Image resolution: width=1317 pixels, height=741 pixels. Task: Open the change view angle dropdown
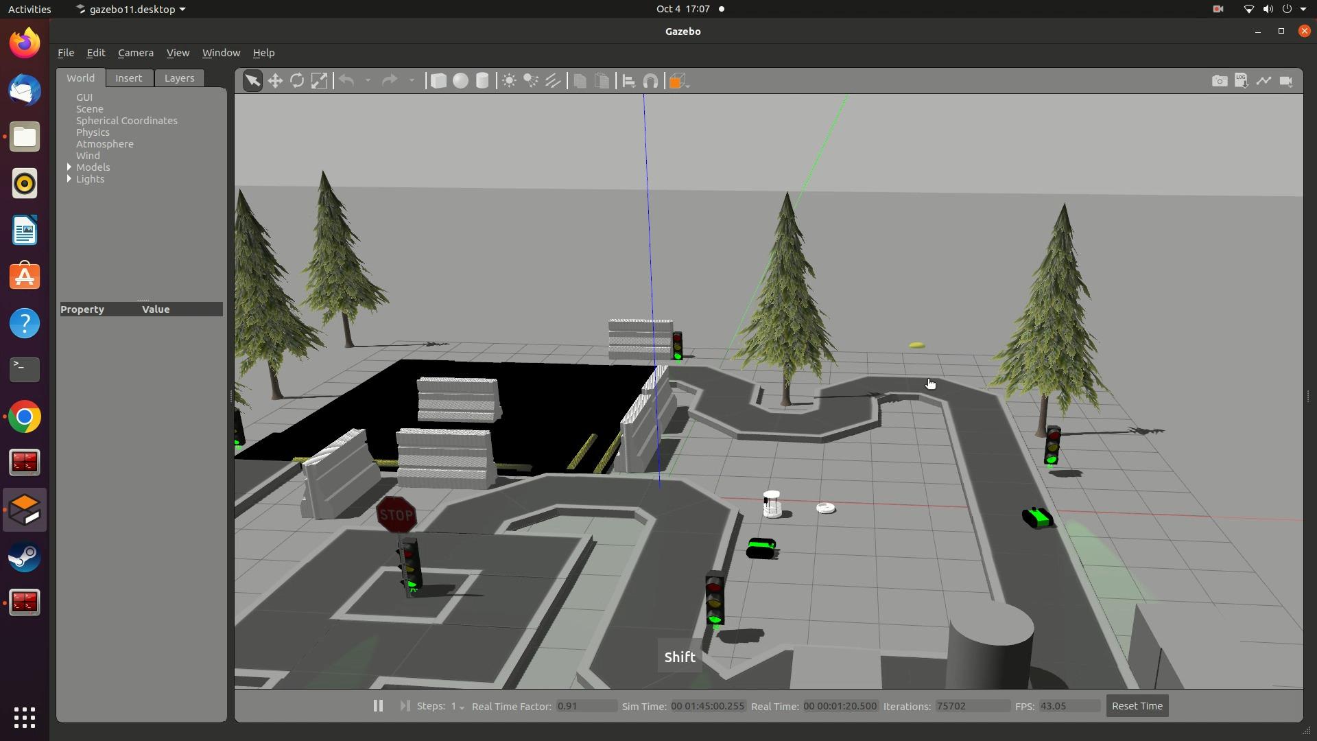(x=678, y=81)
